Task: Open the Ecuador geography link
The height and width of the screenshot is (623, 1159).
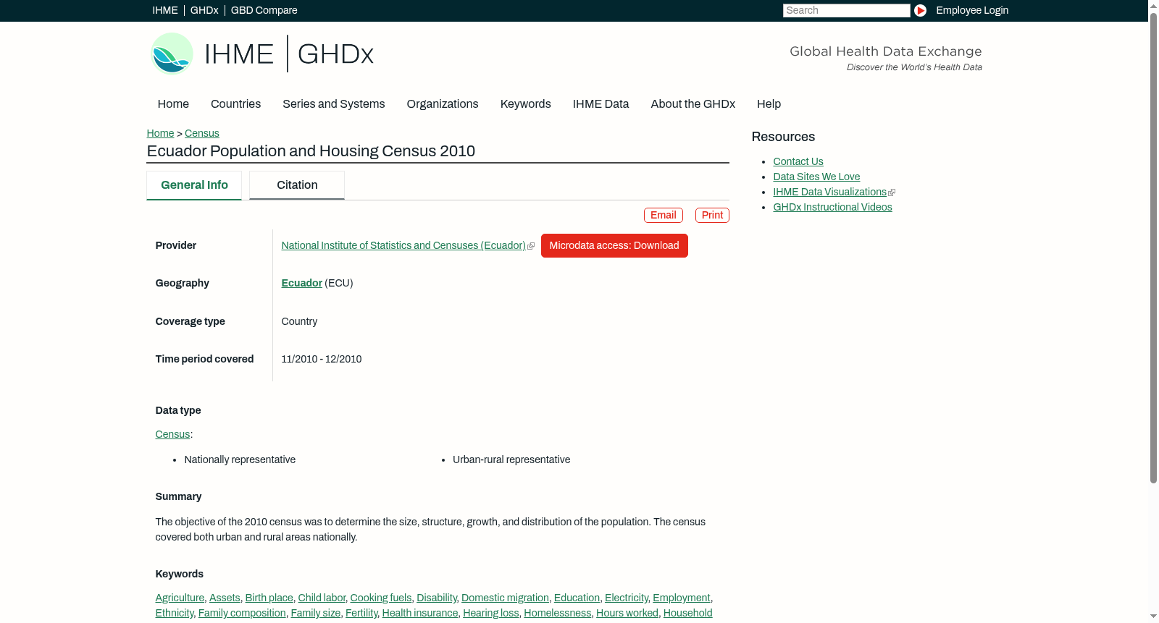Action: (x=302, y=283)
